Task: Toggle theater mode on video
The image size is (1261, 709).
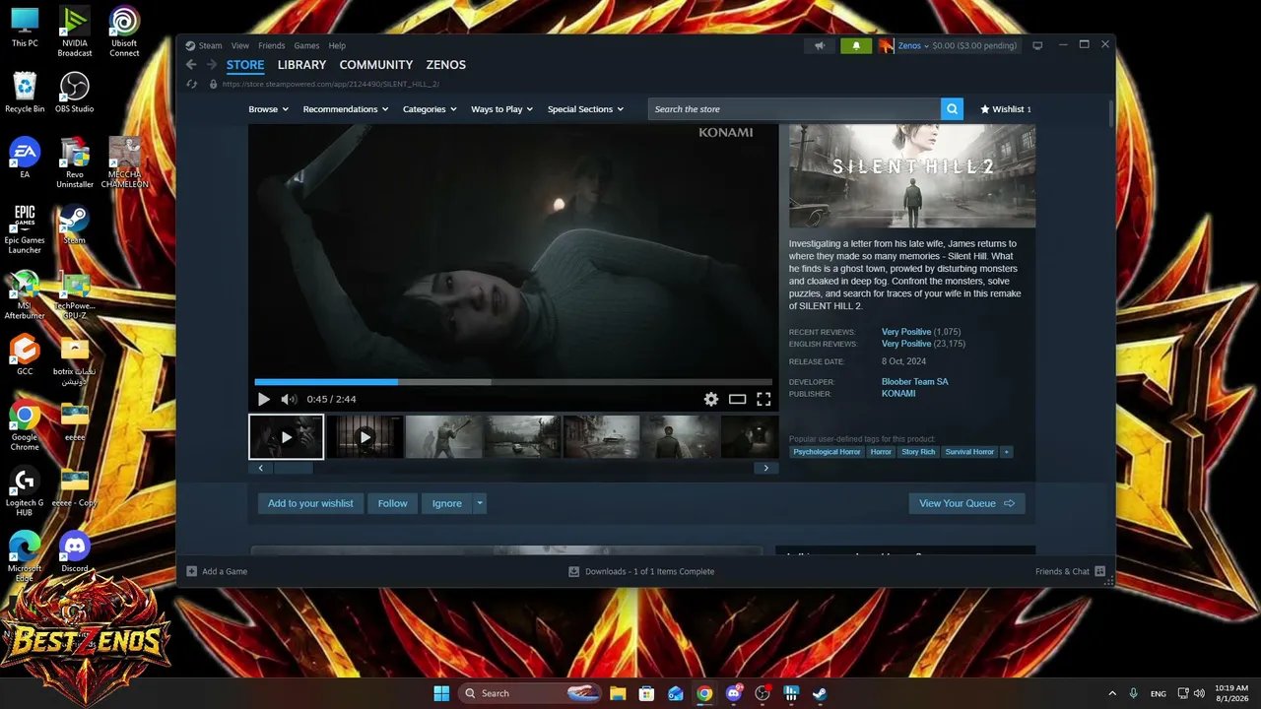Action: [x=737, y=399]
